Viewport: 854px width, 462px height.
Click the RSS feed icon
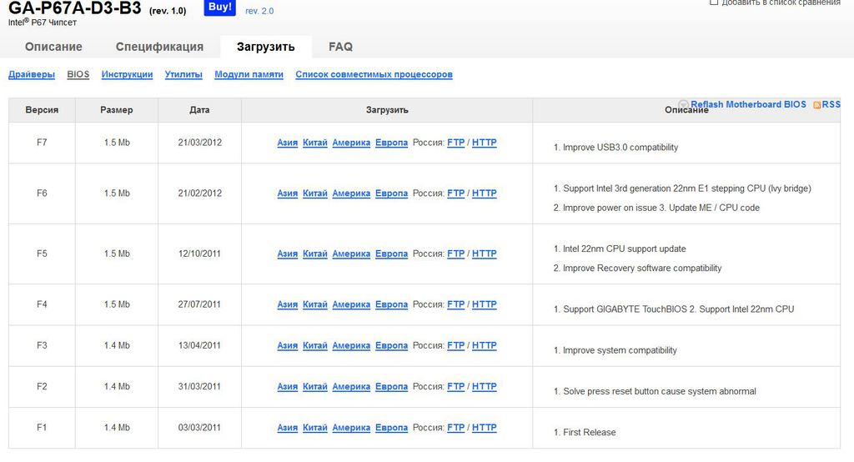point(816,104)
